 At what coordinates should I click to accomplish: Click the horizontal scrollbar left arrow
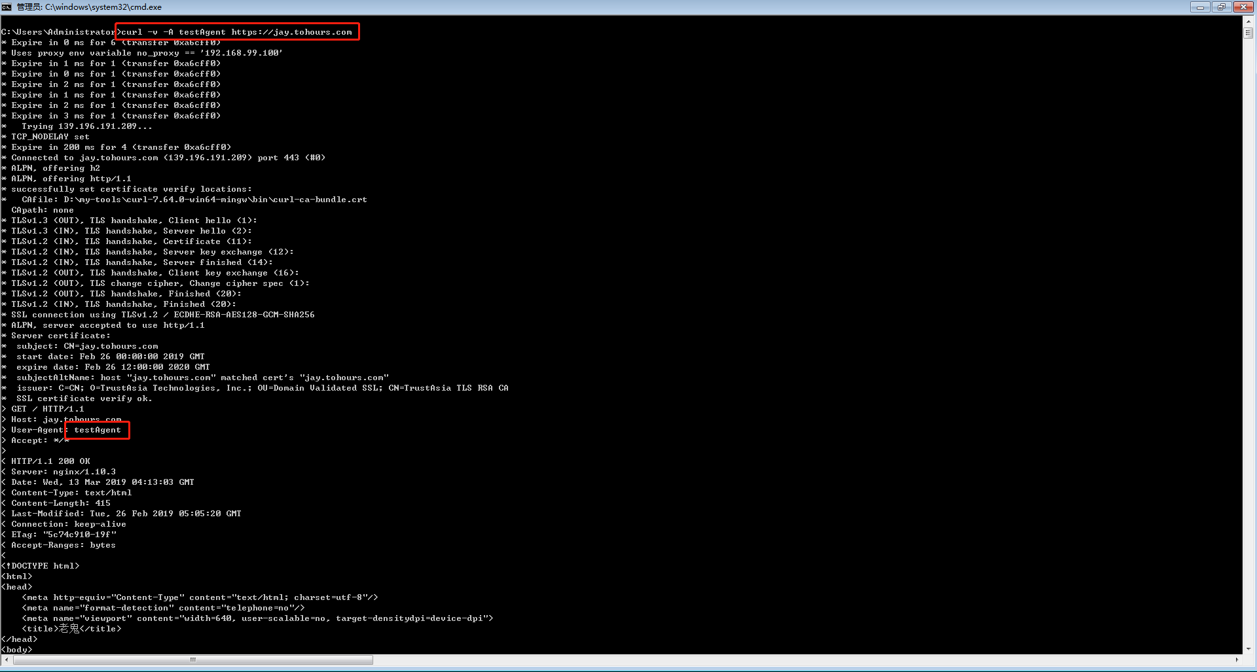click(x=7, y=660)
